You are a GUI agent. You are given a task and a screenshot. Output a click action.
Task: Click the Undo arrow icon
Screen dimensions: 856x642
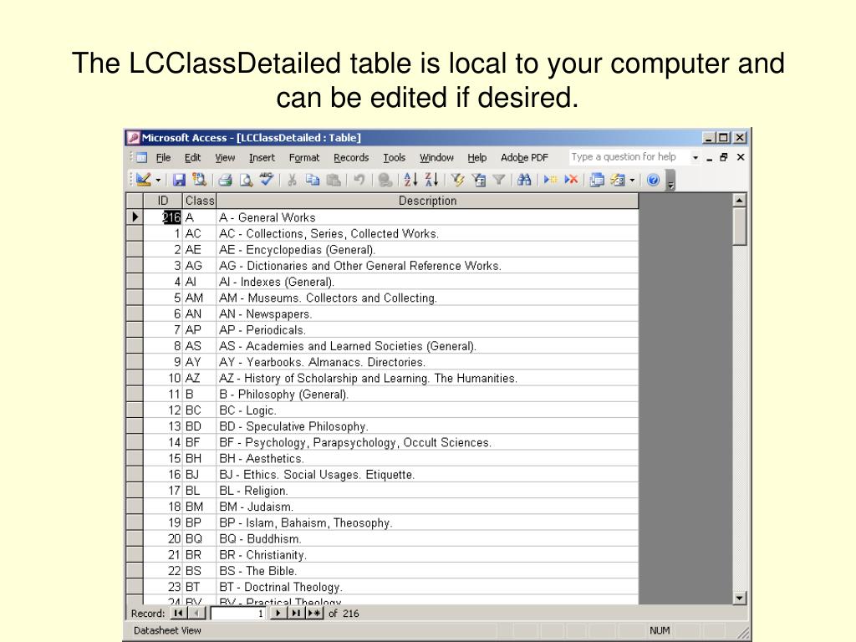tap(359, 180)
